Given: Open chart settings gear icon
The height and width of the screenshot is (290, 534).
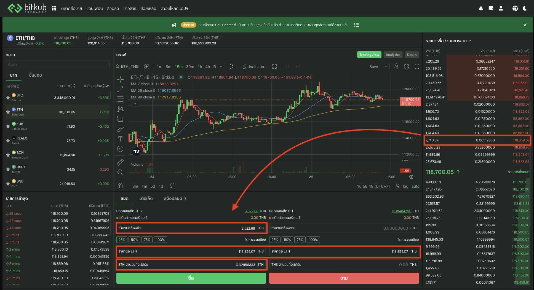Looking at the screenshot, I should click(x=407, y=66).
